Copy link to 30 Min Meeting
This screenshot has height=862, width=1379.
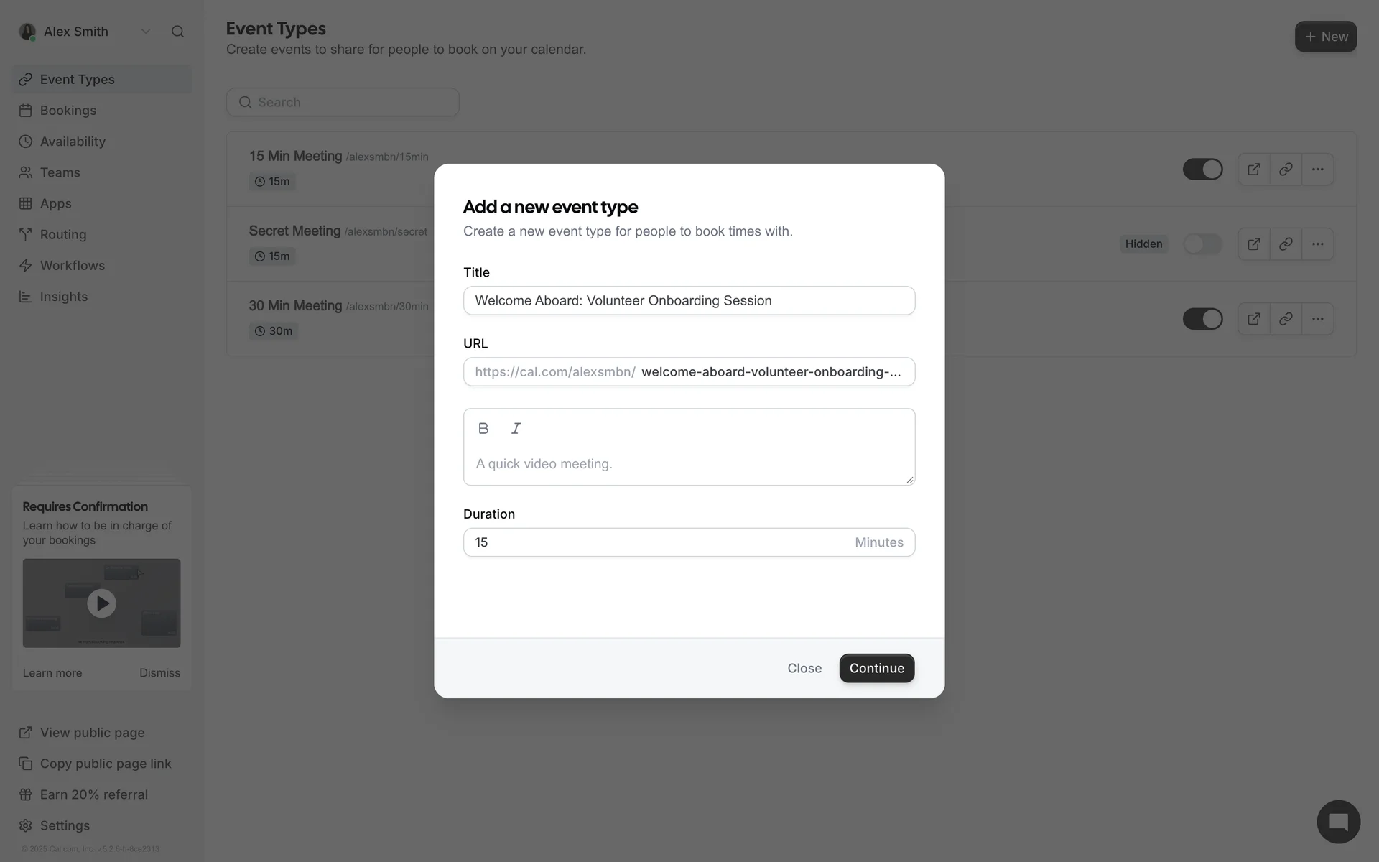1286,319
